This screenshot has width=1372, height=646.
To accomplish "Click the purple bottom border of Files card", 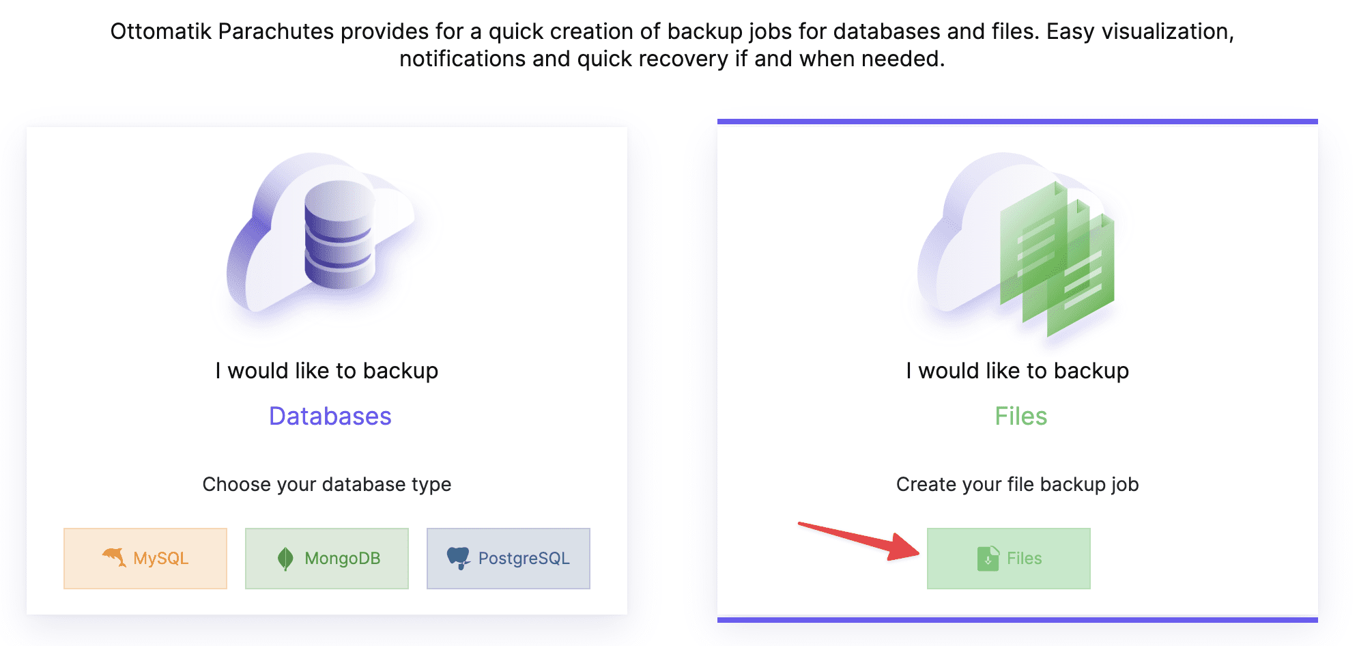I will (1017, 619).
